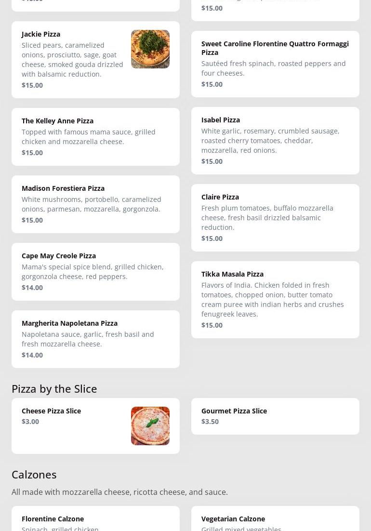Choose the Claire Pizza item
371x531 pixels.
(220, 197)
